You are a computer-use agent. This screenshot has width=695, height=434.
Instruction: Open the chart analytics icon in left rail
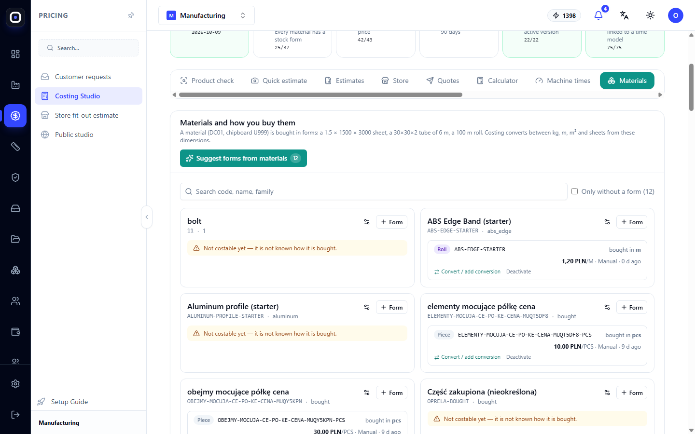(15, 85)
